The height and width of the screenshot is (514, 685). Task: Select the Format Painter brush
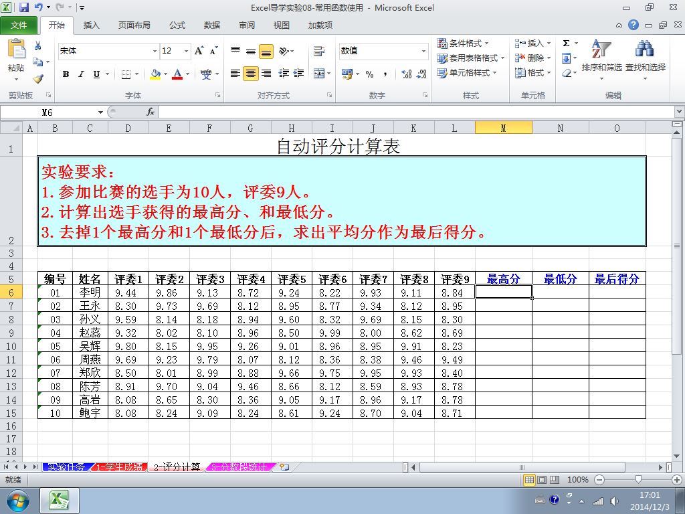click(38, 79)
